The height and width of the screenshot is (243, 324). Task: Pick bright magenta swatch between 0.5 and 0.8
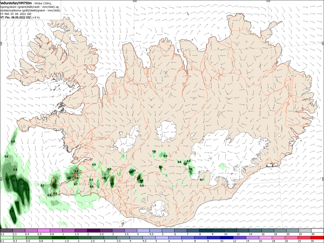point(44,231)
